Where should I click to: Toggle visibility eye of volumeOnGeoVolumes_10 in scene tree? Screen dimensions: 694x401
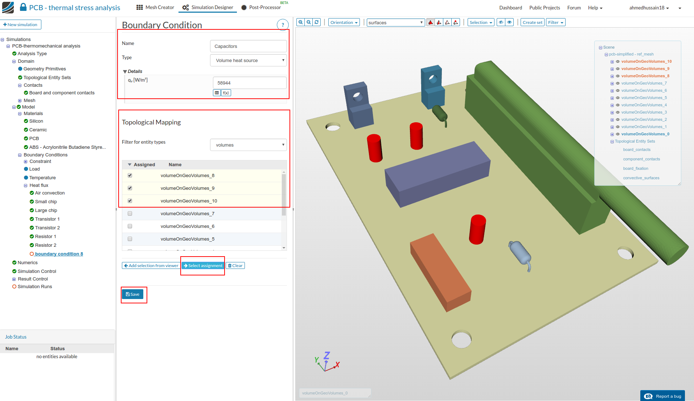tap(618, 62)
